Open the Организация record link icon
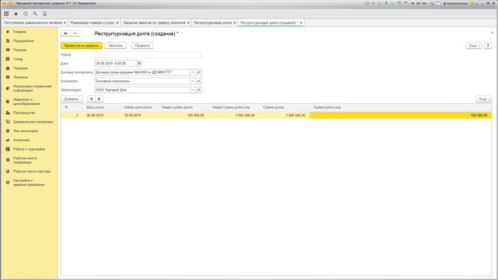This screenshot has width=498, height=280. 198,90
